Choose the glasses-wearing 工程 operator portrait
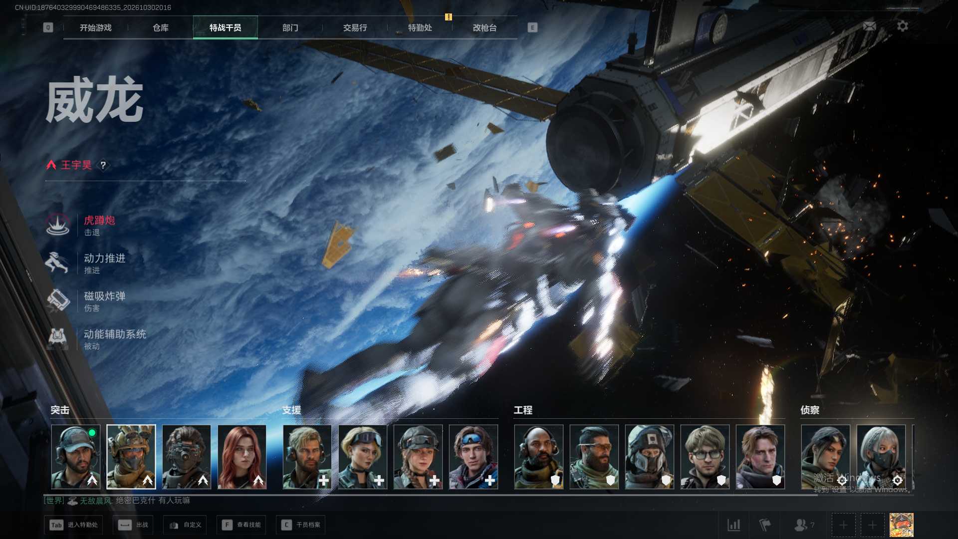958x539 pixels. pyautogui.click(x=705, y=457)
